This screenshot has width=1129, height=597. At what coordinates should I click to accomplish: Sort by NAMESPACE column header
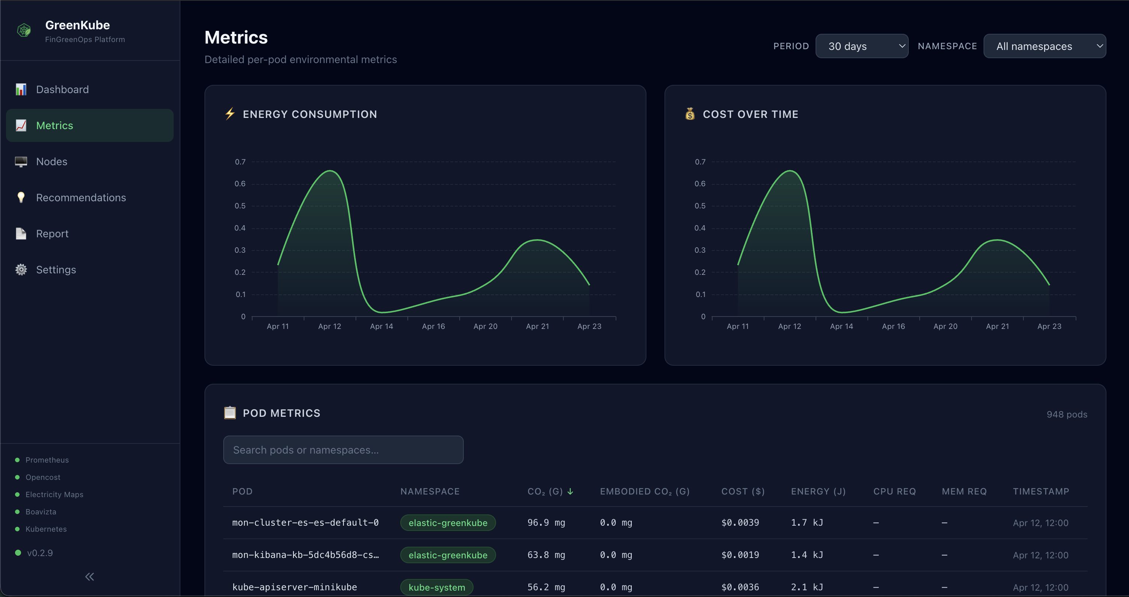point(430,491)
